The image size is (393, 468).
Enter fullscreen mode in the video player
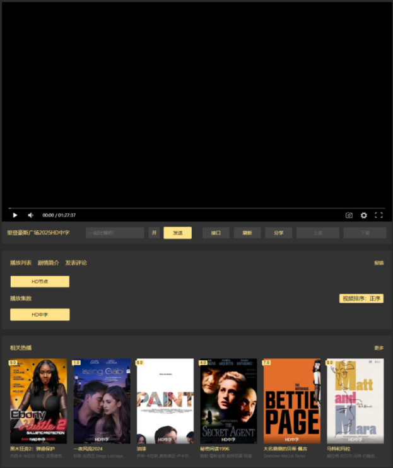379,215
